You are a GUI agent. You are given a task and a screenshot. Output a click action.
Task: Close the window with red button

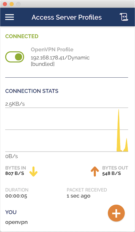click(5, 4)
